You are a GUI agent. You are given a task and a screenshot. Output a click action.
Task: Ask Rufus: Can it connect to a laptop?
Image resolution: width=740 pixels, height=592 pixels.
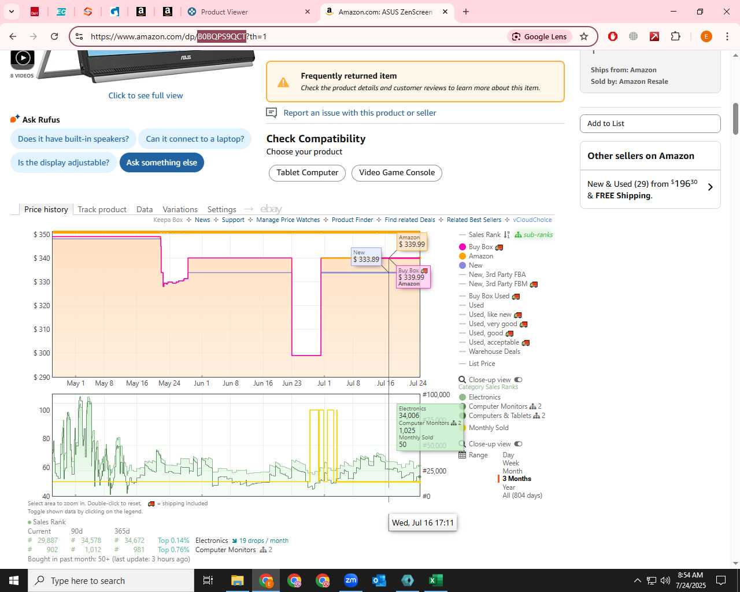pos(195,139)
